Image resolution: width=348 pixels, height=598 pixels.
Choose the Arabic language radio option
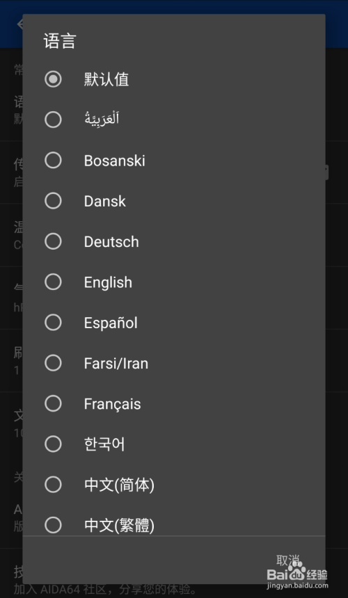[x=53, y=120]
